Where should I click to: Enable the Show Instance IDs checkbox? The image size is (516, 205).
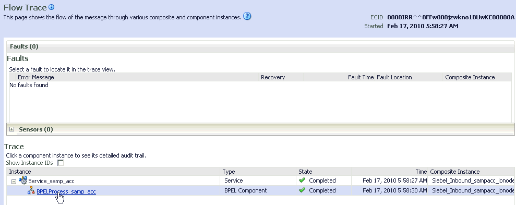coord(61,163)
